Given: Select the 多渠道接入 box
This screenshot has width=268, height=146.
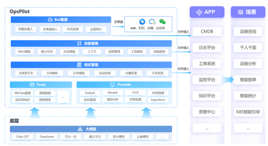Looking at the screenshot, I should [x=50, y=29].
